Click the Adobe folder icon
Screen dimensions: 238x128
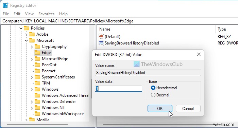32,34
